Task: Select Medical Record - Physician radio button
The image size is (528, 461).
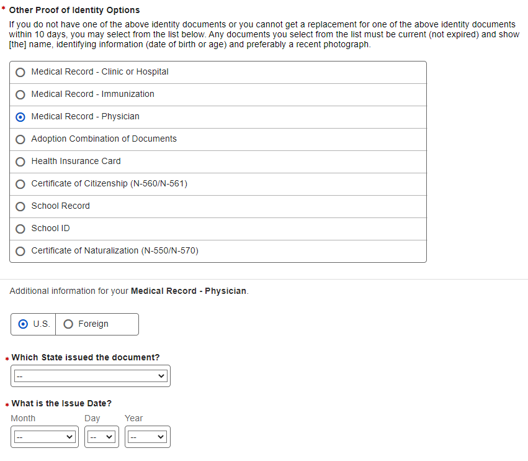Action: pos(20,117)
